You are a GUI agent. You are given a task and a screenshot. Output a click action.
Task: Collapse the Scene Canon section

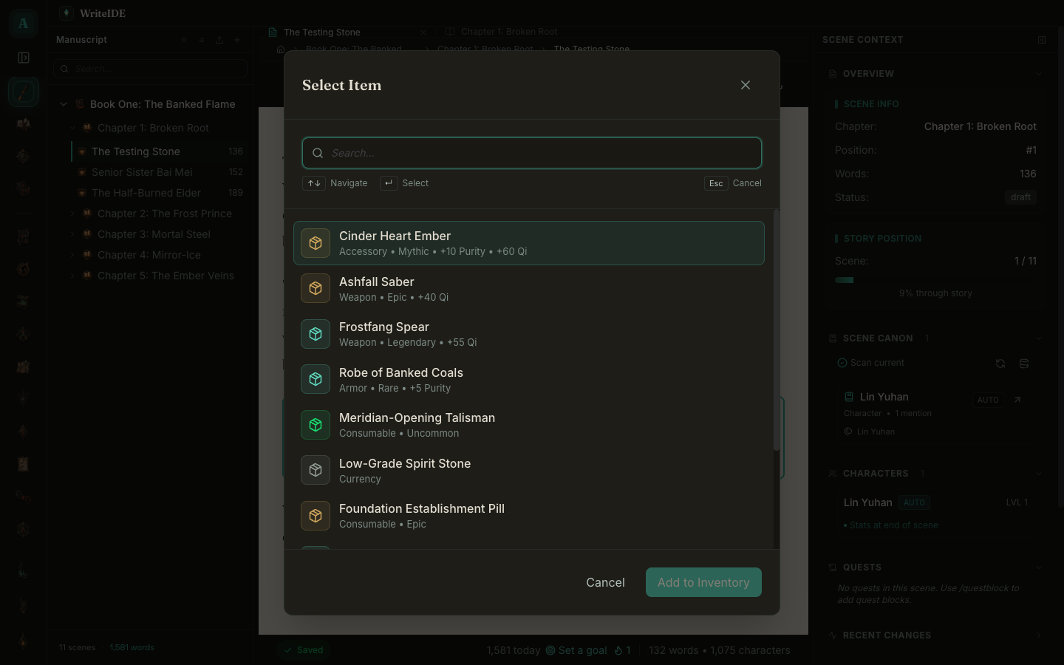(1039, 338)
